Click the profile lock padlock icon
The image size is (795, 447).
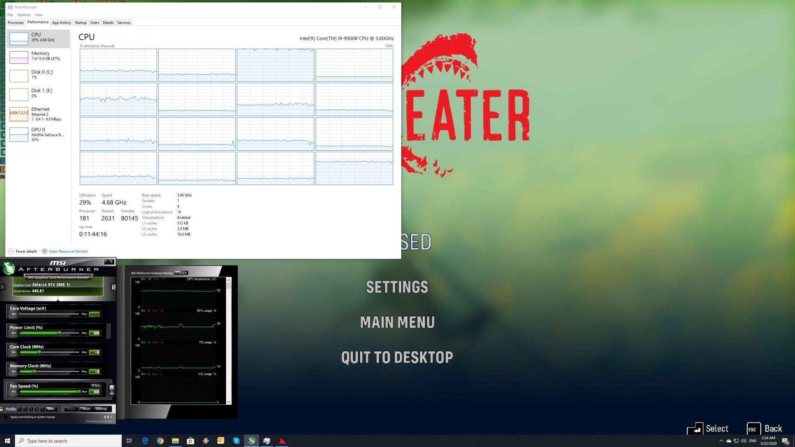[x=2, y=409]
